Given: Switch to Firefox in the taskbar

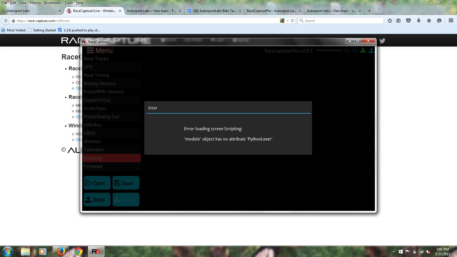Looking at the screenshot, I should pyautogui.click(x=61, y=252).
